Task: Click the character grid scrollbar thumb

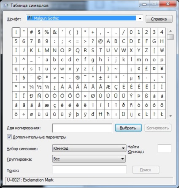Action: point(171,37)
